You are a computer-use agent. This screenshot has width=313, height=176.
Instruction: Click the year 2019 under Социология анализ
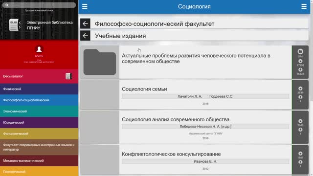205,138
